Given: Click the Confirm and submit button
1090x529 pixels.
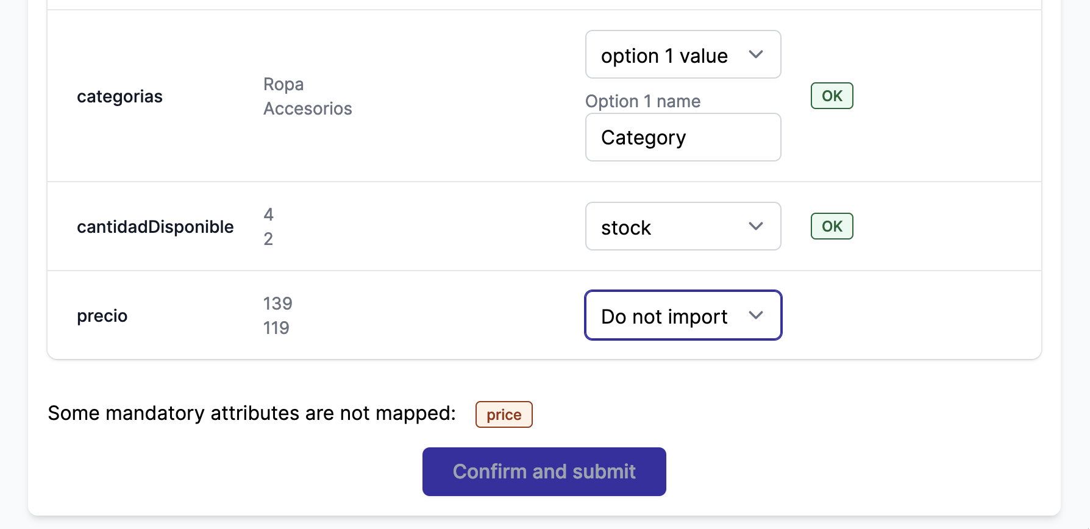Looking at the screenshot, I should point(544,472).
